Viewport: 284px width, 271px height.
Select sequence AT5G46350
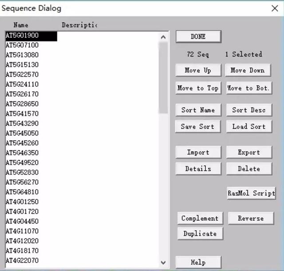click(x=22, y=153)
